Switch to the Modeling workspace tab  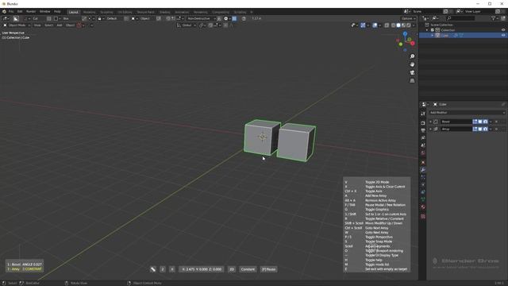[90, 12]
